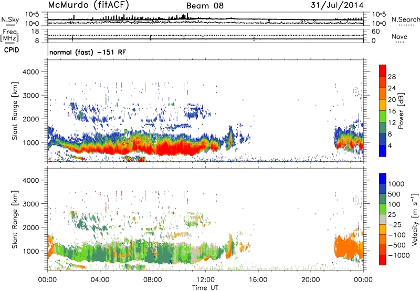Screen dimensions: 420x291
Task: Click the 12:00 time tick label
Action: point(205,280)
